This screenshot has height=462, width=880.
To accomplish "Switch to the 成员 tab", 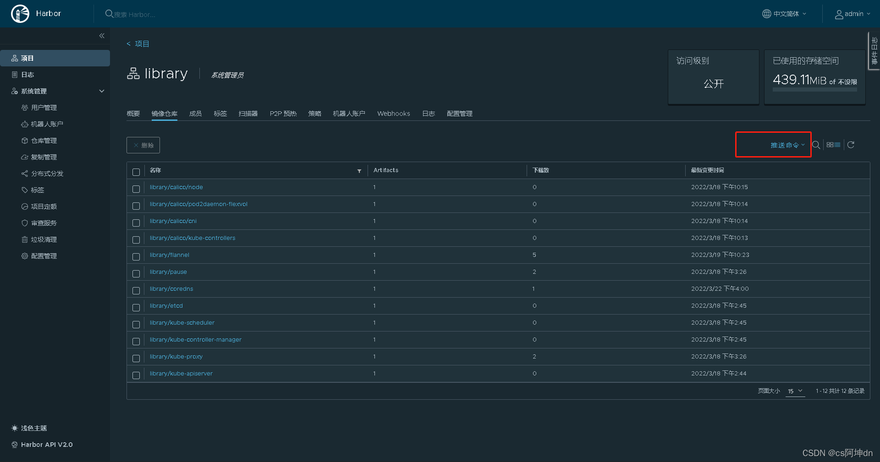I will [x=196, y=114].
